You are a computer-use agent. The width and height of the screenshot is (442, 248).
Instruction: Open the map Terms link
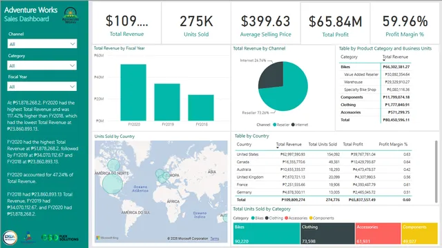point(215,238)
